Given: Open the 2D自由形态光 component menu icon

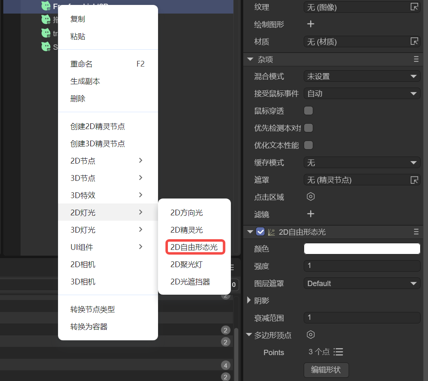Looking at the screenshot, I should coord(416,232).
